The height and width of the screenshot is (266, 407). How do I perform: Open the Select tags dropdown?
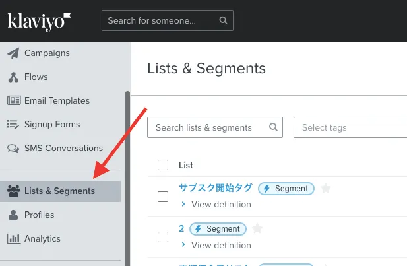click(x=350, y=127)
